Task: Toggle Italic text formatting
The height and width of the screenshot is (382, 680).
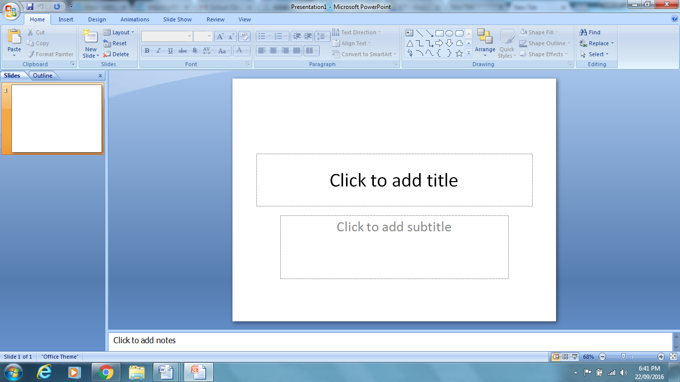Action: pos(159,51)
